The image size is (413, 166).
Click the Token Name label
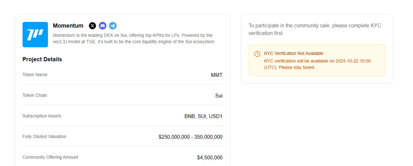35,75
